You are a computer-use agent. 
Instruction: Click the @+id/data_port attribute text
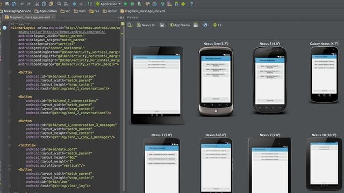click(52, 149)
